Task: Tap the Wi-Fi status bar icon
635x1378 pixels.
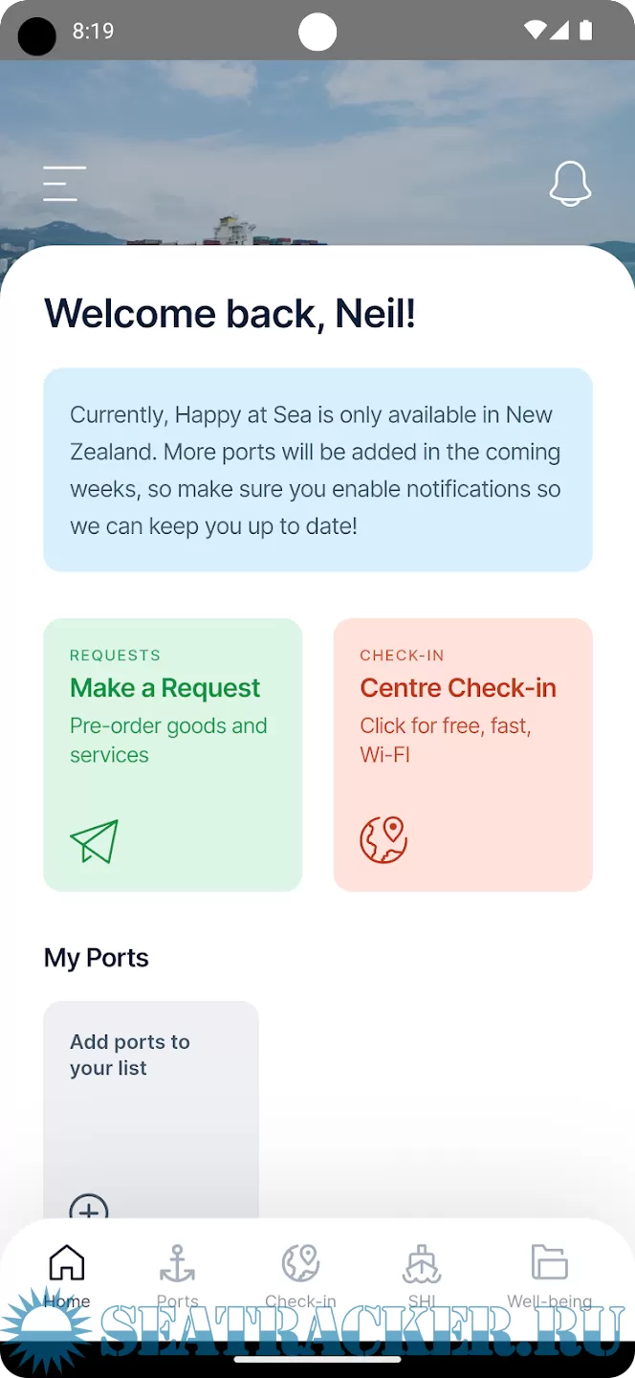Action: point(535,31)
